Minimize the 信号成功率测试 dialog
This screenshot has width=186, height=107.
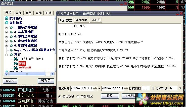[x=177, y=14]
